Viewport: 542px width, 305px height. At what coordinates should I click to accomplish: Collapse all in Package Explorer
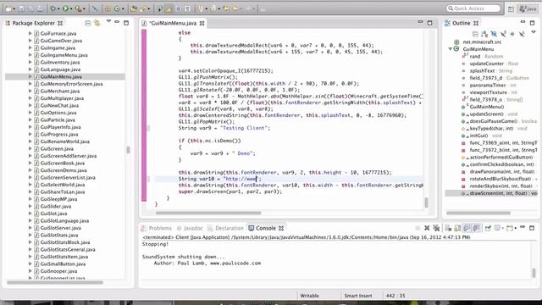[88, 23]
